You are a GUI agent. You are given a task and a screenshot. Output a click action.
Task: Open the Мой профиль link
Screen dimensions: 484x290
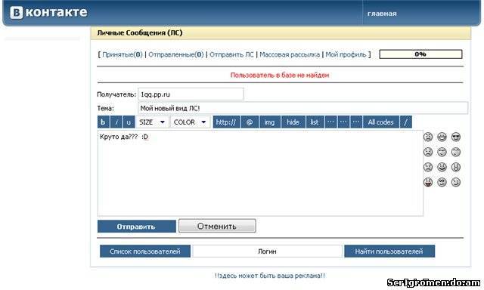coord(346,54)
